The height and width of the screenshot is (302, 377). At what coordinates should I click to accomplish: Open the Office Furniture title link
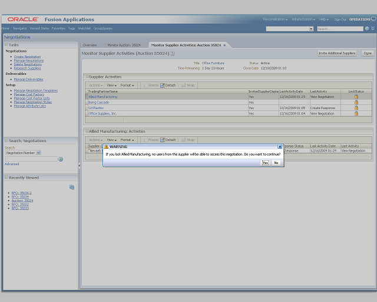click(x=213, y=63)
